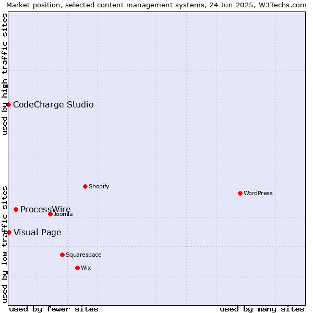This screenshot has height=313, width=313.
Task: Click the CodeCharge Studio red data point
Action: click(8, 105)
